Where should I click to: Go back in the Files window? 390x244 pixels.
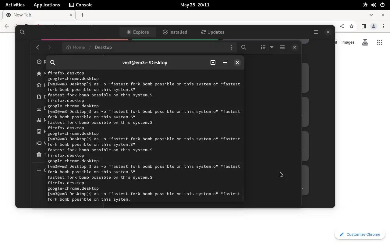tap(37, 47)
